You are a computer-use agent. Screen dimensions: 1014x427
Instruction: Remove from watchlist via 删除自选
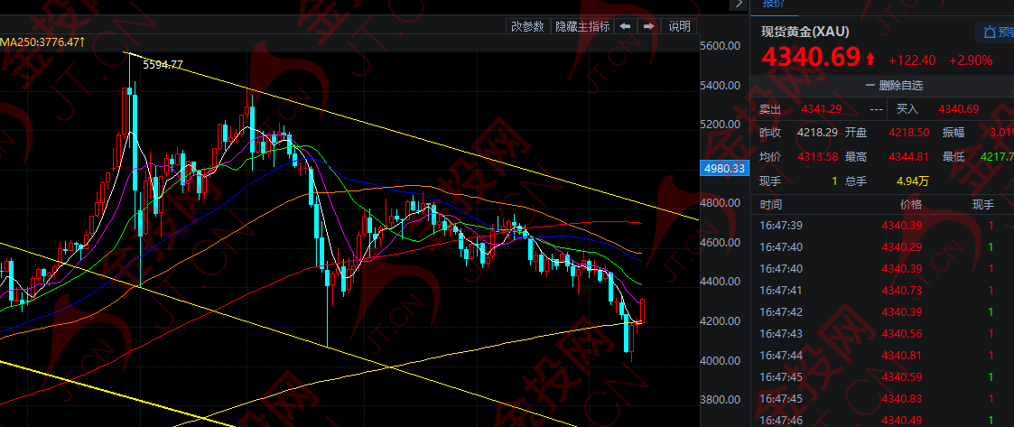[894, 85]
